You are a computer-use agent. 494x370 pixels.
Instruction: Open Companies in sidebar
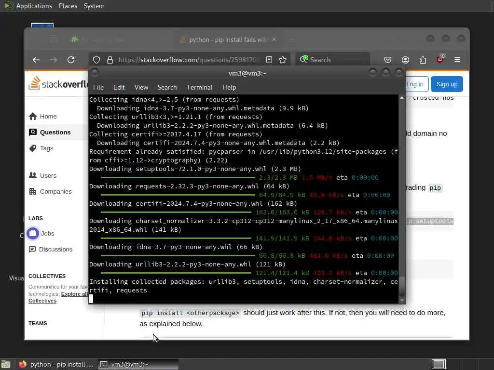50,192
